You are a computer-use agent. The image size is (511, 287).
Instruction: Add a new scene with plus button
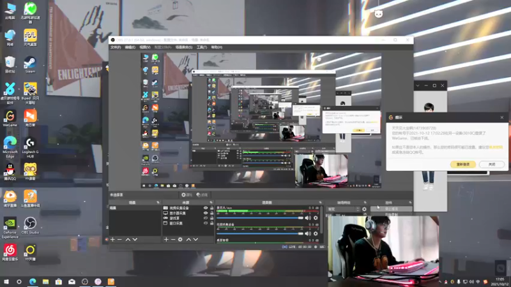click(x=113, y=240)
